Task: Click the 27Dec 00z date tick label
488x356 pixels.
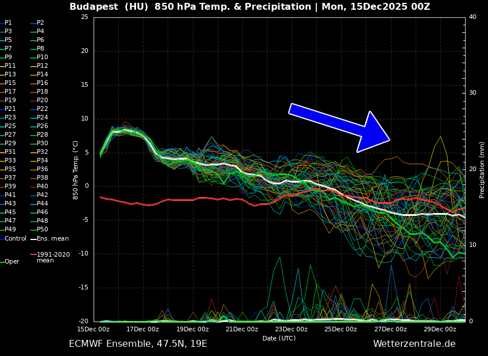Action: click(390, 330)
